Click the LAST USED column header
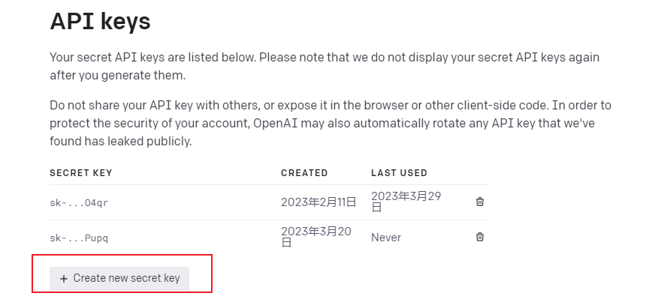 [399, 173]
